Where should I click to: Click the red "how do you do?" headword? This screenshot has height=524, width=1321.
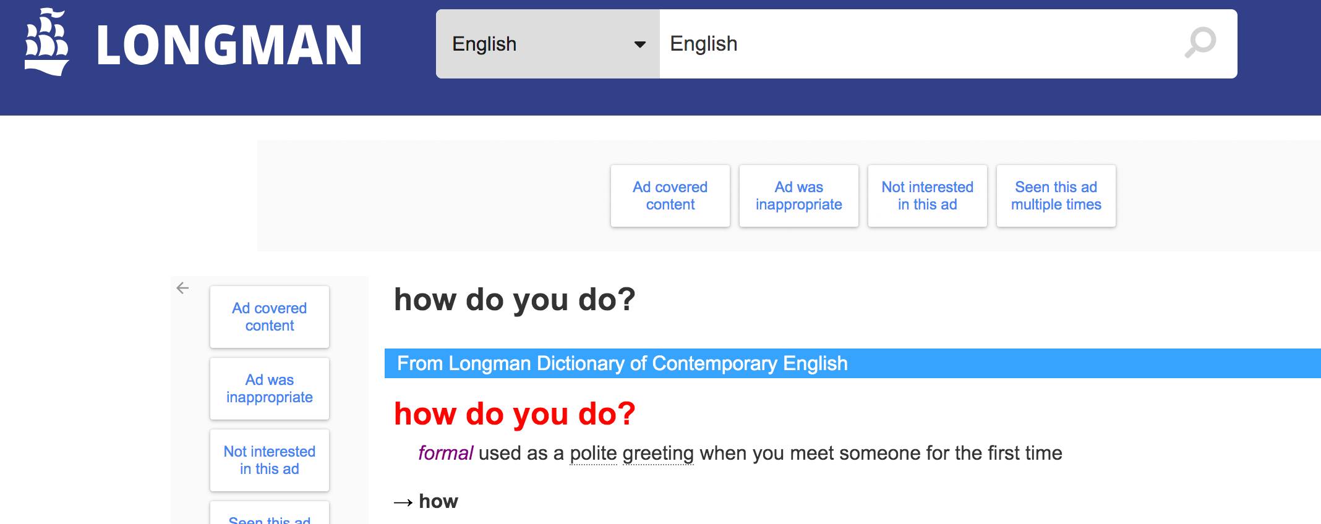click(515, 413)
